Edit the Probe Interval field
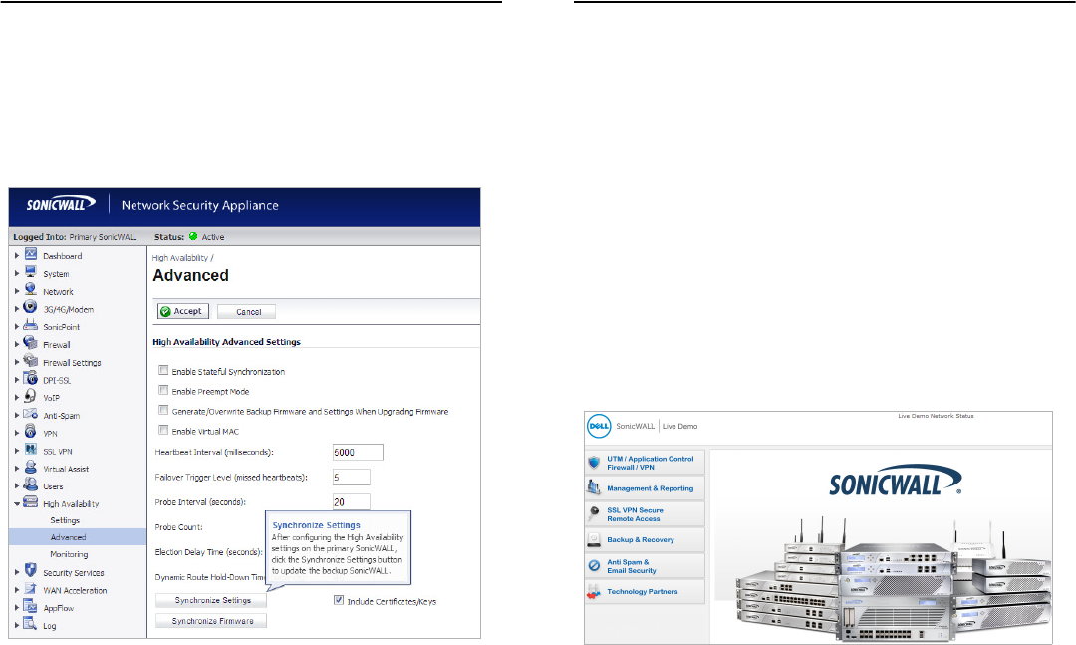This screenshot has height=645, width=1076. point(352,502)
